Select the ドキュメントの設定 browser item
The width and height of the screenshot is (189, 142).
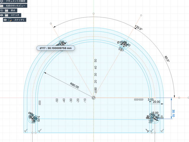pos(16,1)
